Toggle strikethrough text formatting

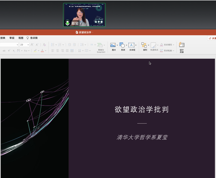(x=4, y=51)
